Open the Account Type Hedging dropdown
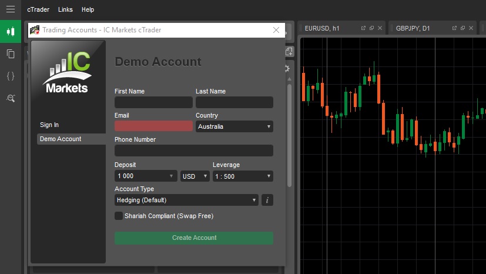 186,201
